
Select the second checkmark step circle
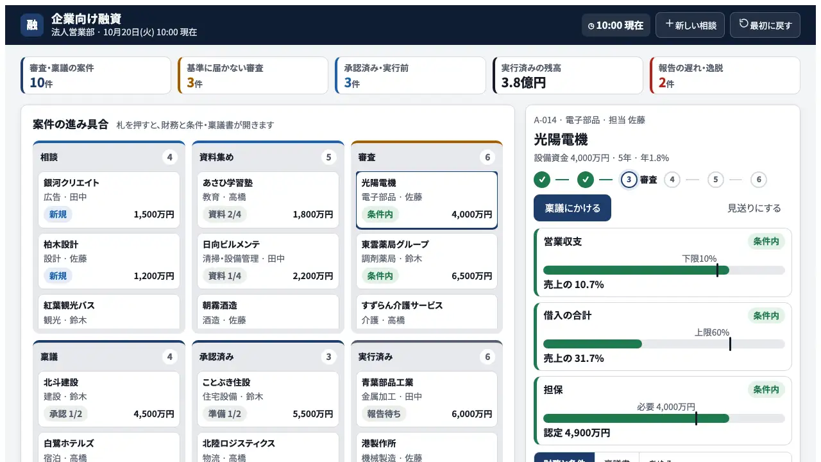click(x=586, y=180)
